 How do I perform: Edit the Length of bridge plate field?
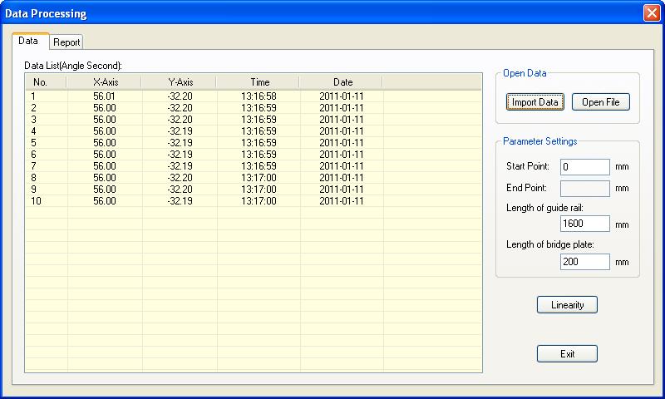(584, 262)
